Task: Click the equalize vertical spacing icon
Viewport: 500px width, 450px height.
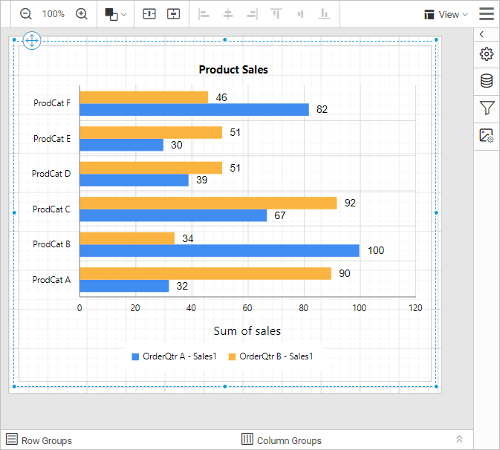Action: pos(173,14)
